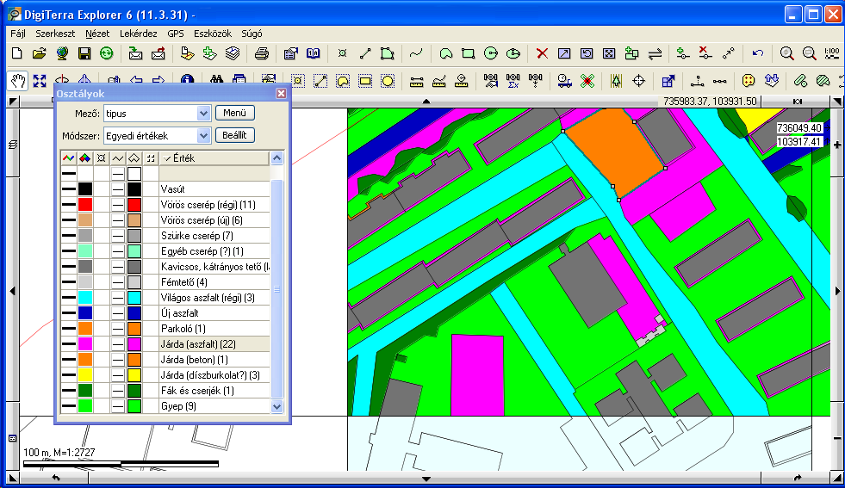The height and width of the screenshot is (488, 845).
Task: Select the draw line tool icon
Action: click(x=365, y=53)
